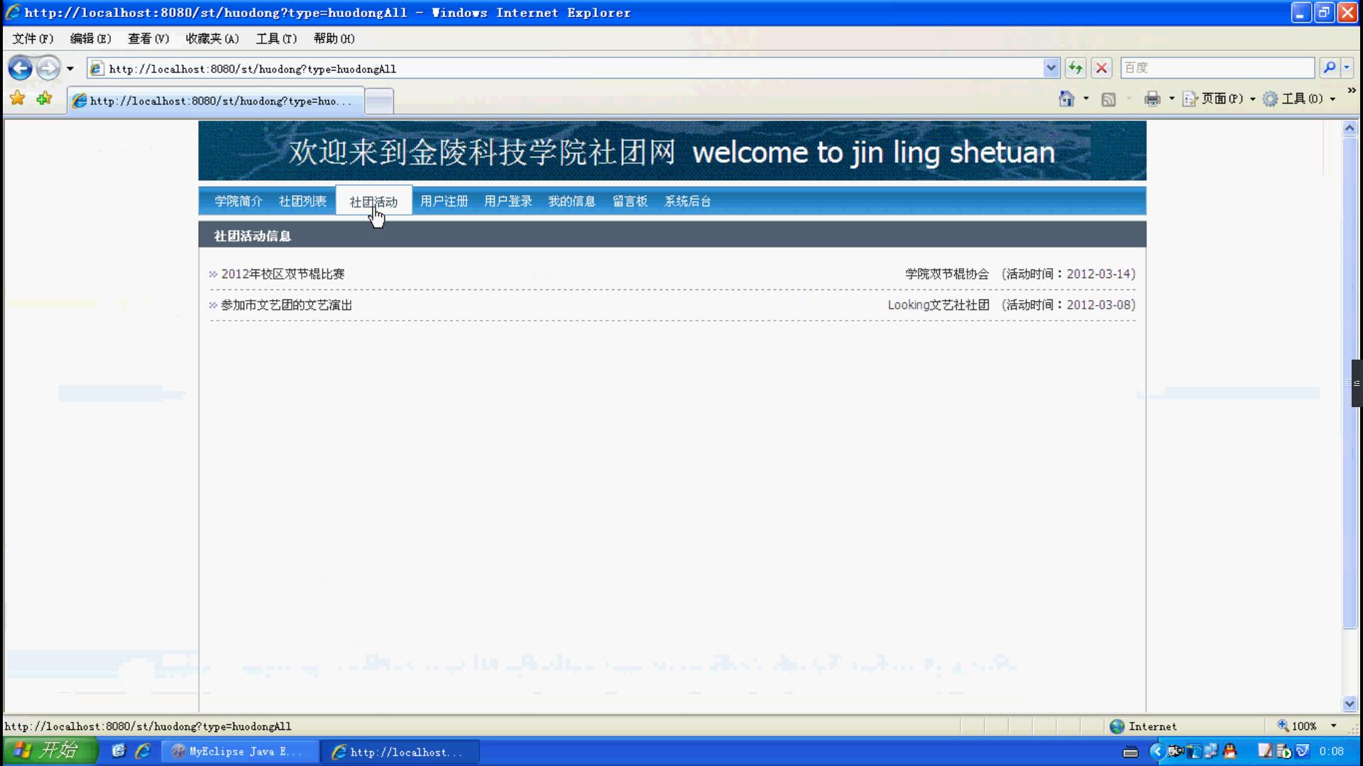The height and width of the screenshot is (766, 1363).
Task: Open the zoom level 100% dropdown
Action: coord(1333,726)
